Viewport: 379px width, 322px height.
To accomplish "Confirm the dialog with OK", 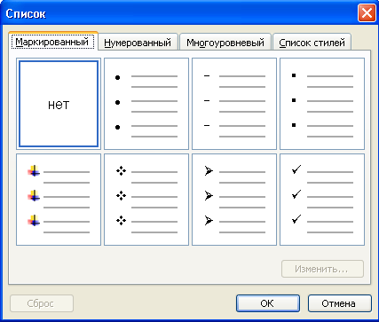I will click(x=268, y=303).
